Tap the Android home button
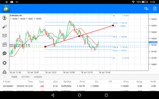The image size is (159, 99). [x=79, y=95]
